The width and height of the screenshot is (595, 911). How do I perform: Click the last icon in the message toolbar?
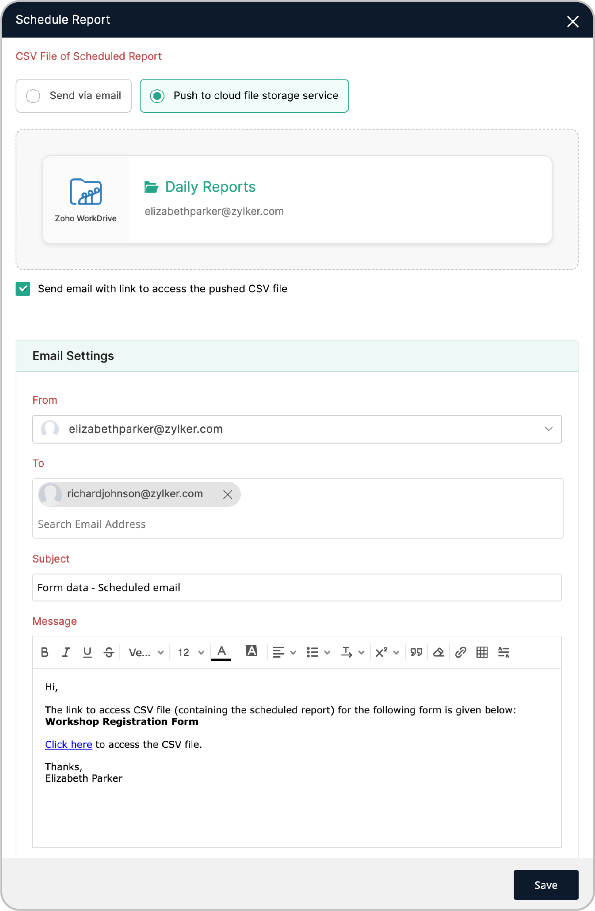pos(504,652)
